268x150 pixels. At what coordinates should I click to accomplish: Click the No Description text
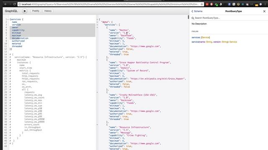199,24
